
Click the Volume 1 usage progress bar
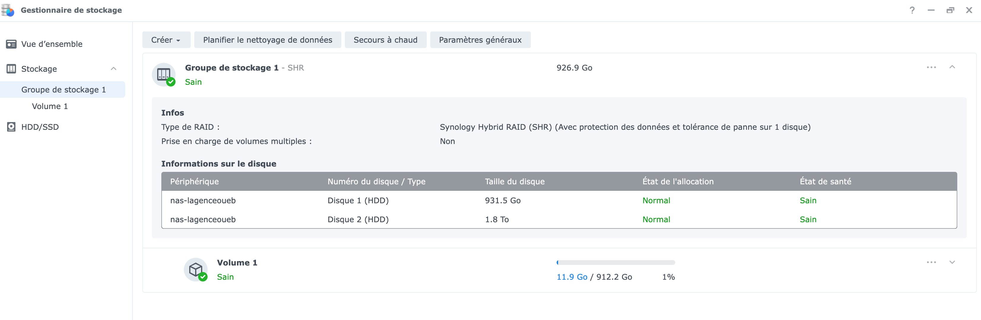click(615, 263)
